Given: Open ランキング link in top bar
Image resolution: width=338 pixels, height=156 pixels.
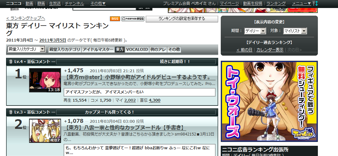Looking at the screenshot, I should 276,4.
